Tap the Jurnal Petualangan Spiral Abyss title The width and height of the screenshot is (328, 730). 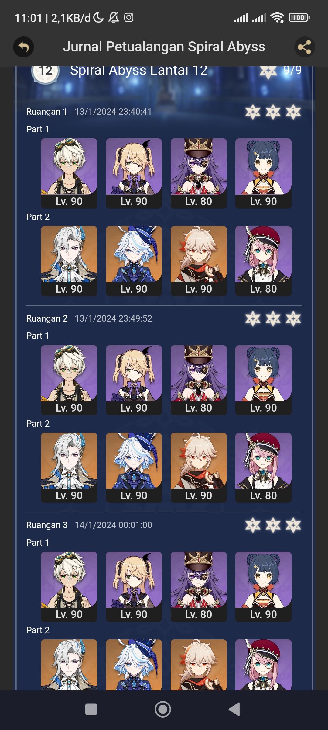[164, 47]
